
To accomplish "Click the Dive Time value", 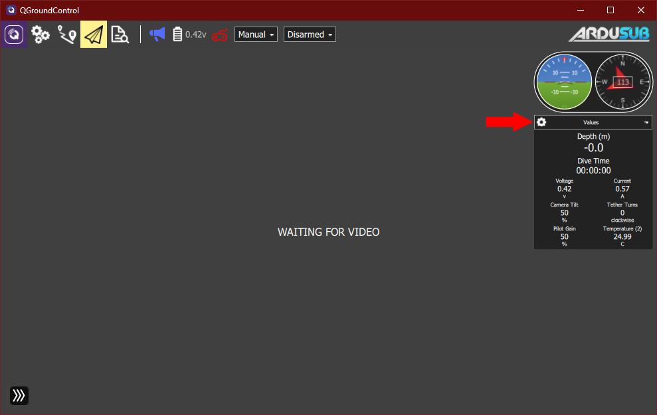I will tap(593, 171).
